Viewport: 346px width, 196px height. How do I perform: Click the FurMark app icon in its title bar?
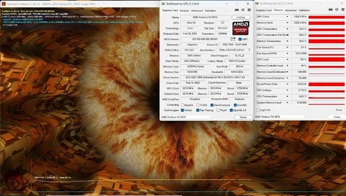pyautogui.click(x=3, y=4)
